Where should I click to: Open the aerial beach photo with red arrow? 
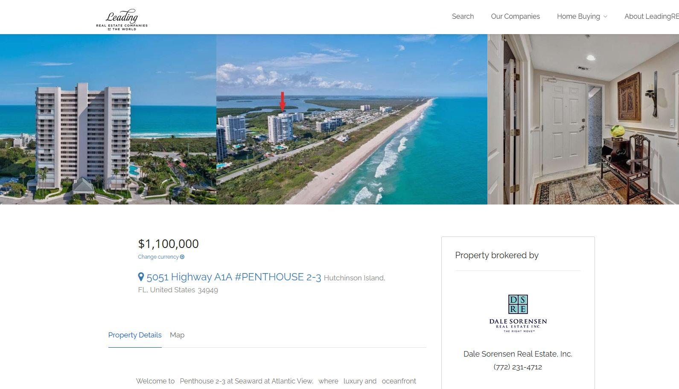pyautogui.click(x=352, y=119)
